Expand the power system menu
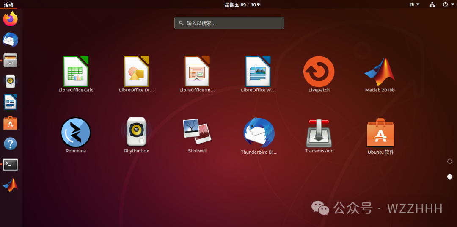Screen dimensions: 457x227 pyautogui.click(x=449, y=4)
